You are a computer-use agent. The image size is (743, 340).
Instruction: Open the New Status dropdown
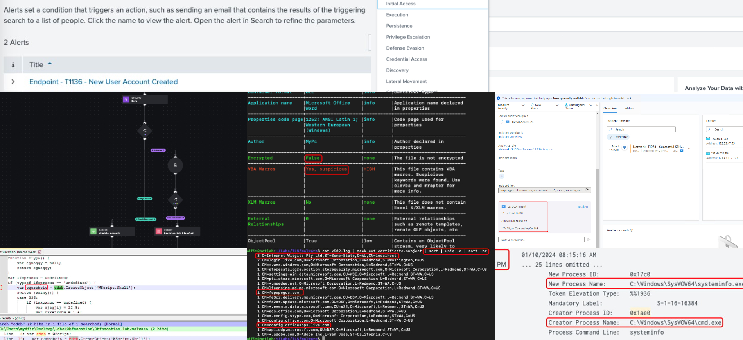click(x=544, y=106)
